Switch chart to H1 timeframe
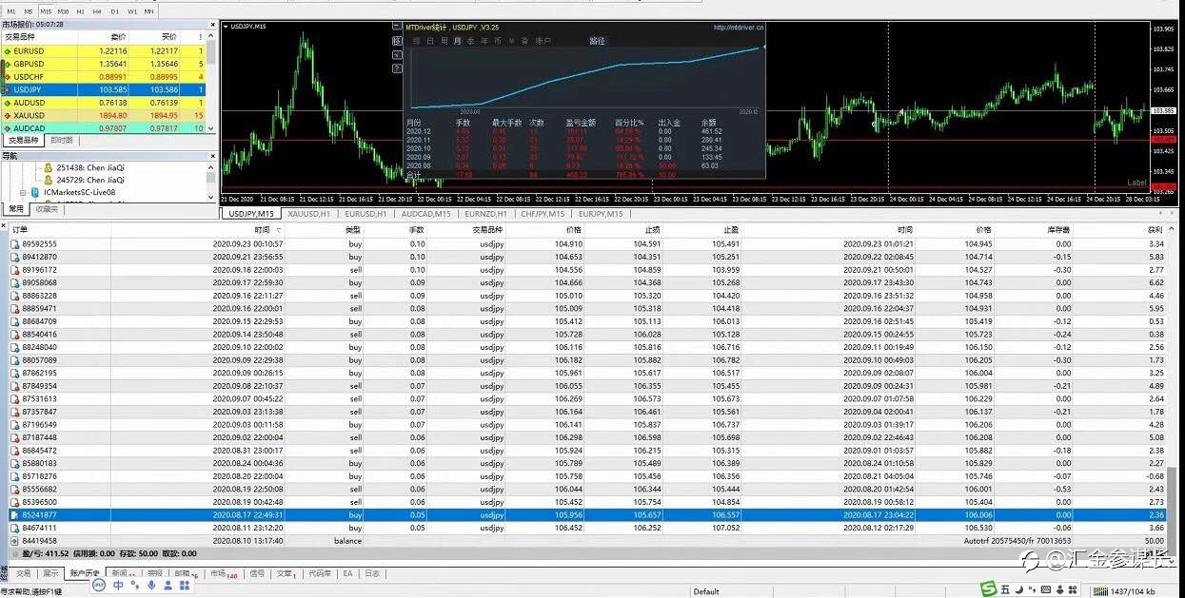The width and height of the screenshot is (1185, 598). coord(81,10)
